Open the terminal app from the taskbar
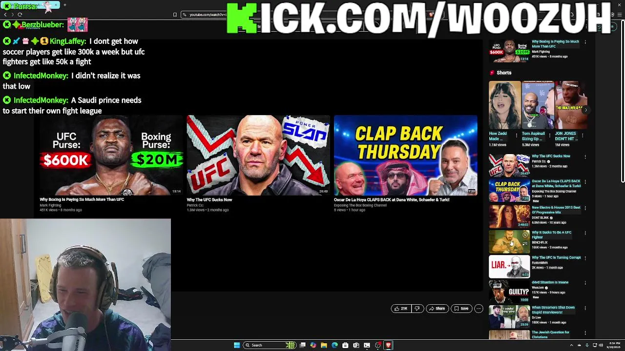Image resolution: width=625 pixels, height=351 pixels. coord(367,345)
